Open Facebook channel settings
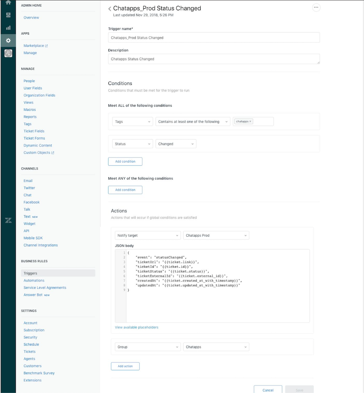The image size is (364, 393). pos(32,202)
